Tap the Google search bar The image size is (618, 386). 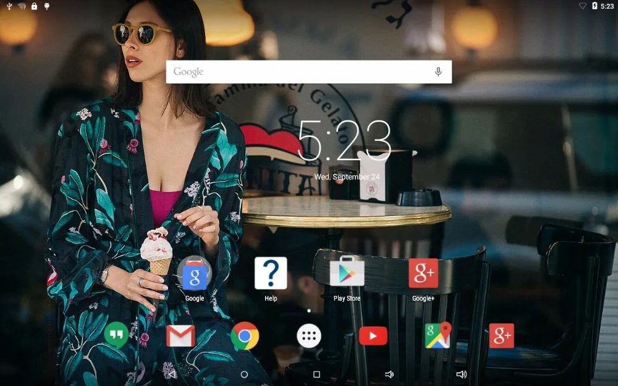click(x=308, y=72)
